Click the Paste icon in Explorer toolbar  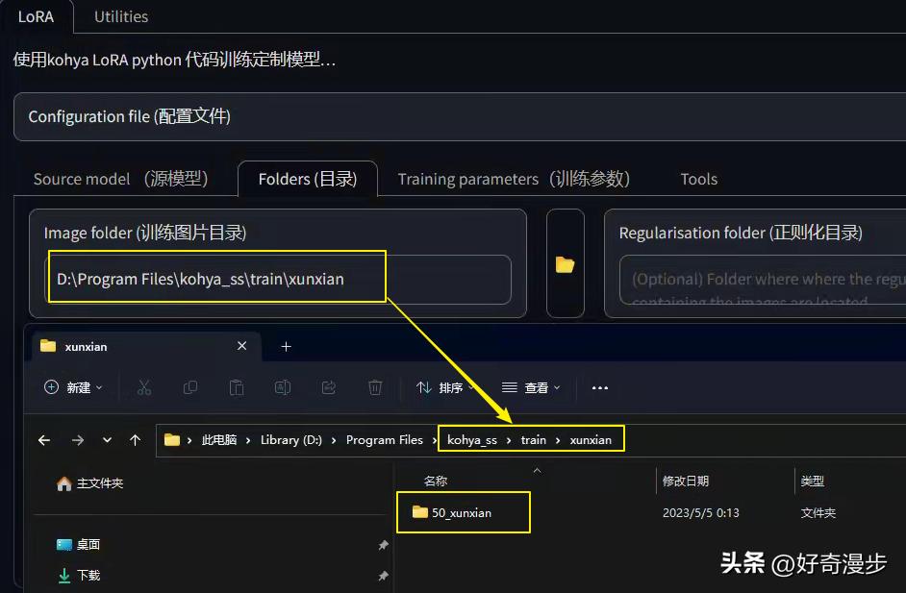[x=236, y=387]
